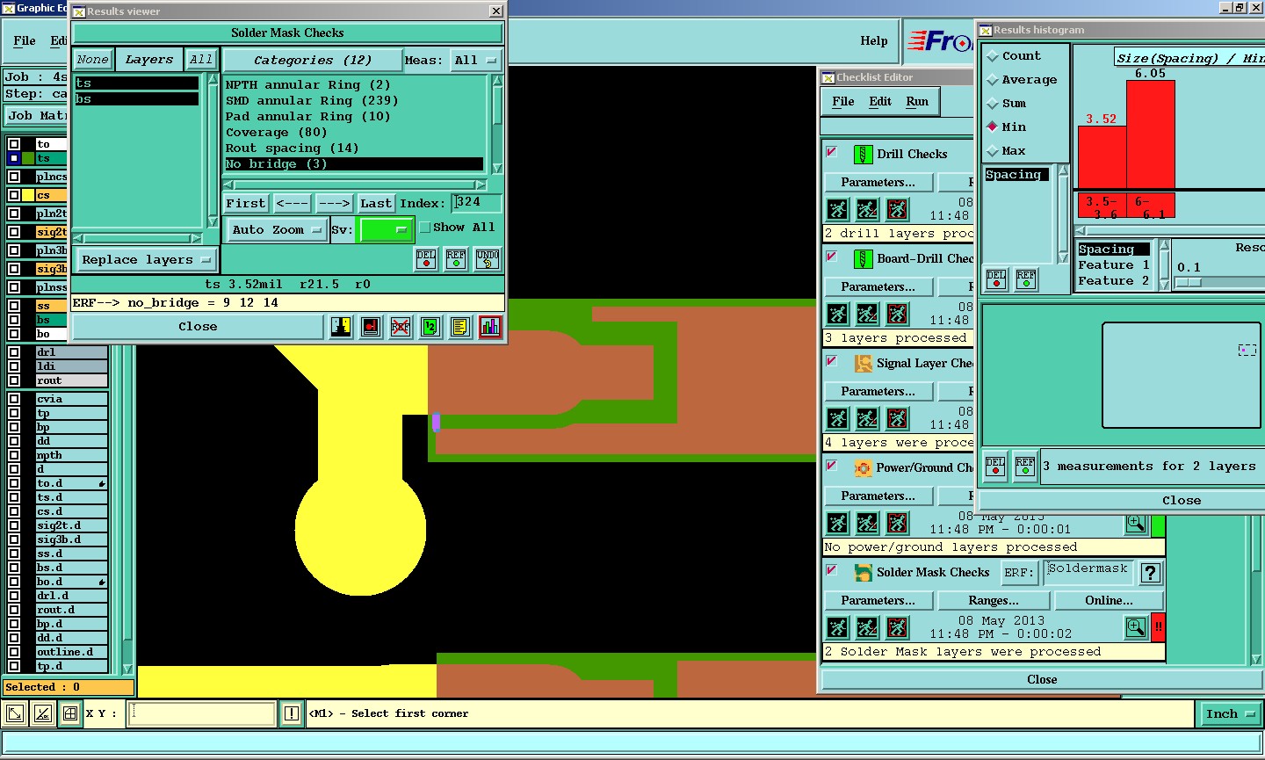Open File menu in Graphic Editor
This screenshot has height=760, width=1265.
pos(25,41)
